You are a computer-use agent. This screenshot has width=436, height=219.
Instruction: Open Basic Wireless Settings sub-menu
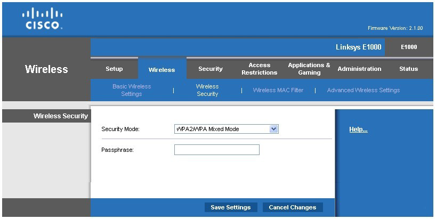132,90
